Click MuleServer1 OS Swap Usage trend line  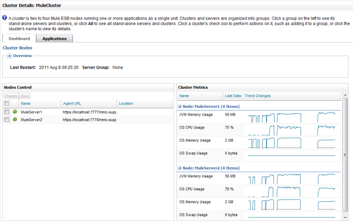(x=292, y=155)
